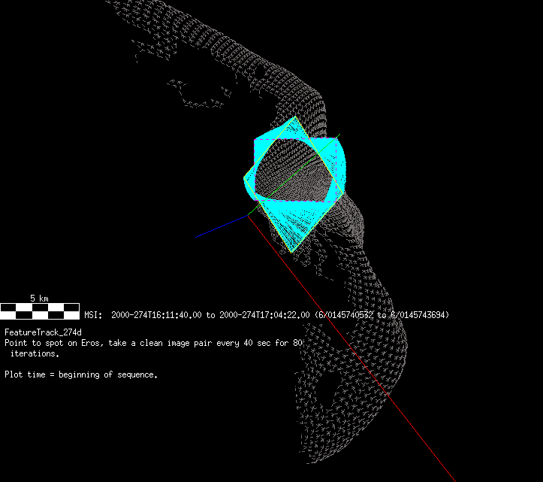
Task: Click the spacecraft clock '6/0145743694' text
Action: tap(418, 315)
